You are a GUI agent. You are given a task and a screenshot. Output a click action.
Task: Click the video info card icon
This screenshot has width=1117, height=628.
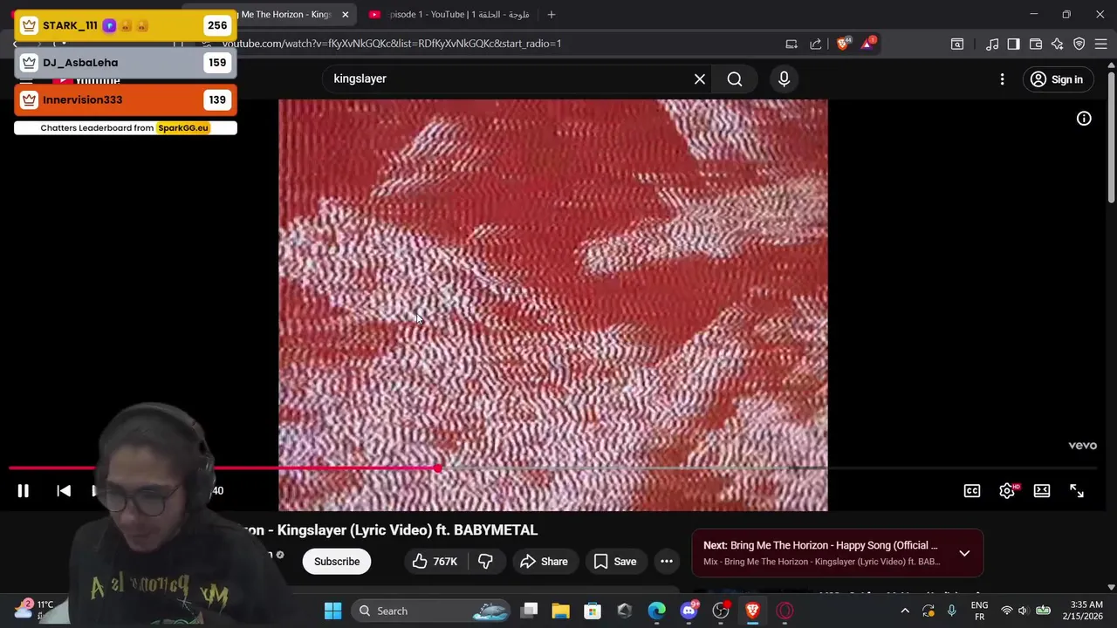tap(1084, 119)
